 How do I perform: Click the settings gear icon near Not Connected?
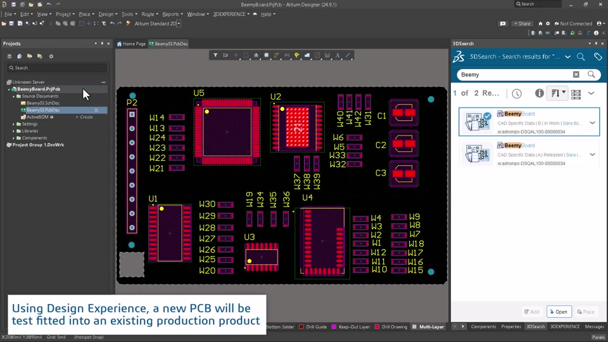coord(547,23)
